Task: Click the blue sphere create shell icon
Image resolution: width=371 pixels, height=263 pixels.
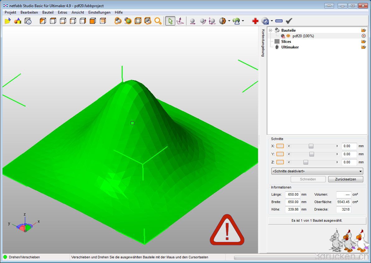Action: tap(265, 21)
